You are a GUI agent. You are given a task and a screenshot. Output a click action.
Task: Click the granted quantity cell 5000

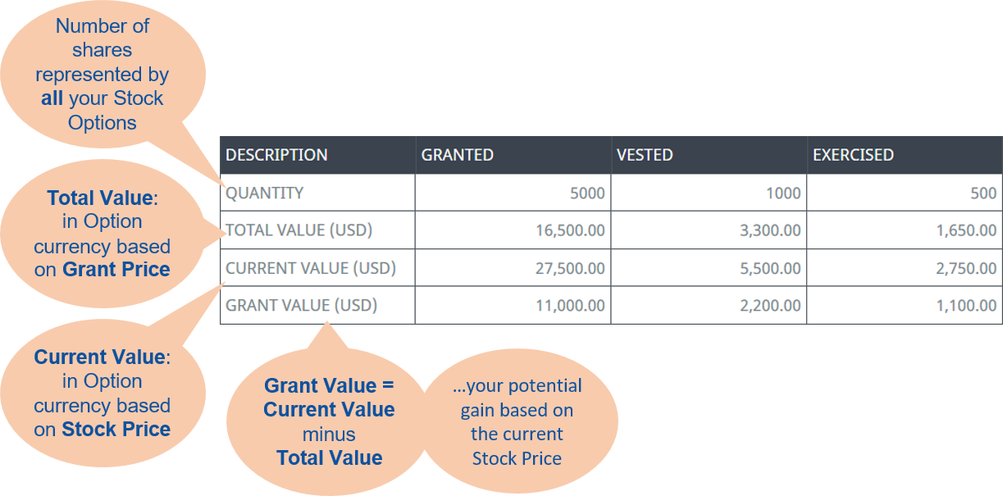pos(586,193)
